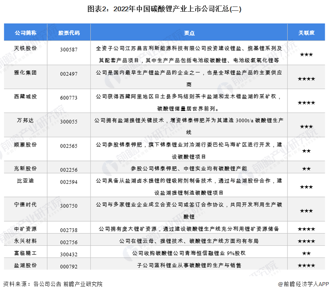Screen dimensions: 329x293
Task: Select the company name 顺灏股份
Action: [26, 145]
